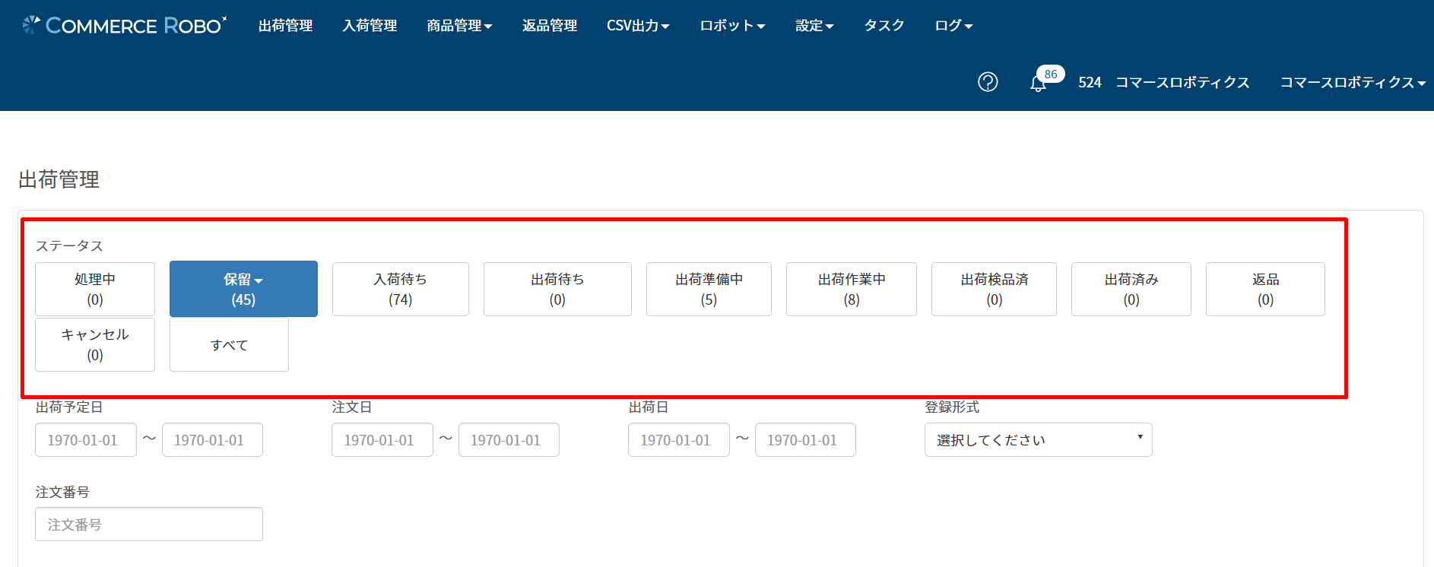This screenshot has width=1434, height=567.
Task: Filter by 出荷検品済 (0) status
Action: point(994,289)
